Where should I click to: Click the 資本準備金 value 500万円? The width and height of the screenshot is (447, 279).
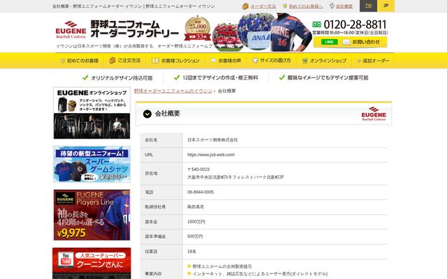[x=195, y=236]
